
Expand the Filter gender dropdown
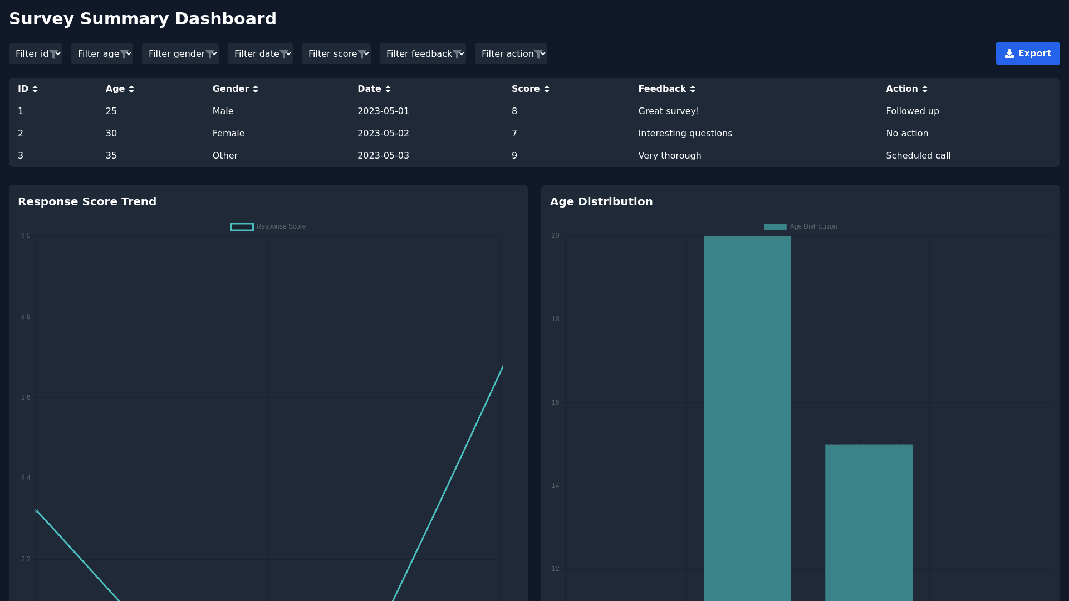(180, 53)
